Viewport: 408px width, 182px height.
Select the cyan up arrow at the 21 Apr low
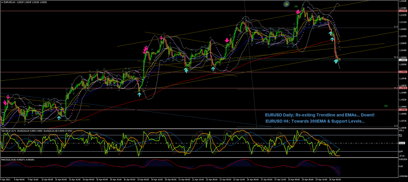[x=186, y=70]
